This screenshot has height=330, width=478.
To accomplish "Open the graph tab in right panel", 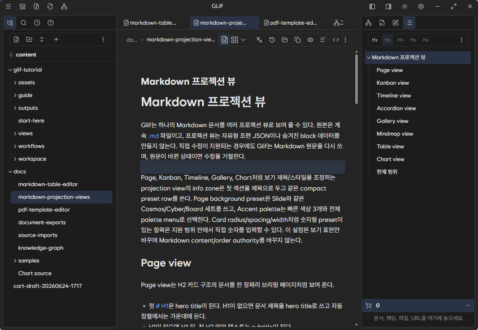I will [368, 23].
